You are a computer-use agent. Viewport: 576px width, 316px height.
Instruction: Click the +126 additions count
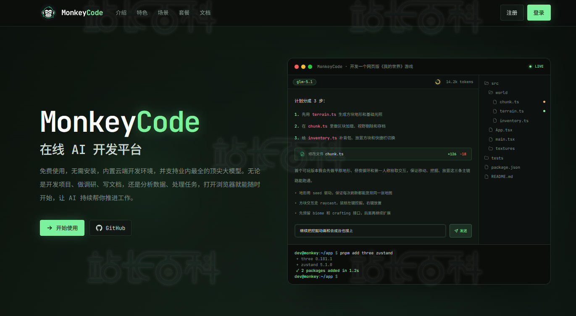pyautogui.click(x=452, y=154)
